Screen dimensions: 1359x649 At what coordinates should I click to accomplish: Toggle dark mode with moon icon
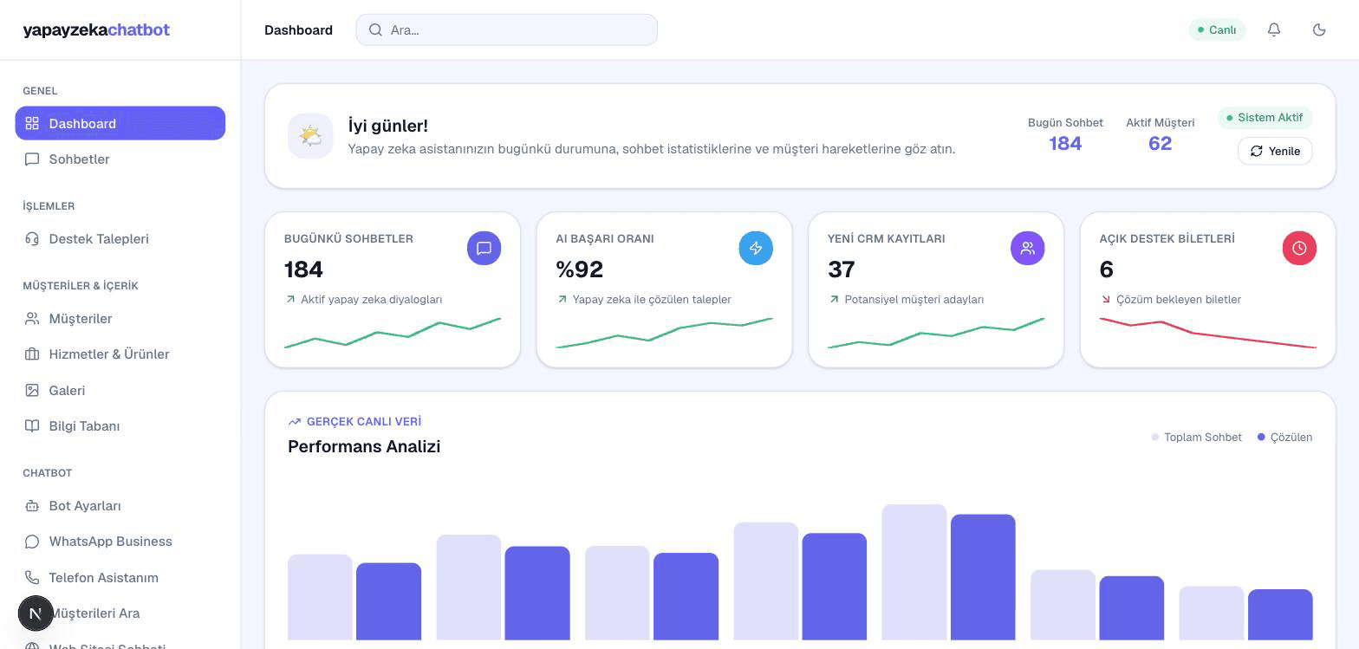(1319, 29)
